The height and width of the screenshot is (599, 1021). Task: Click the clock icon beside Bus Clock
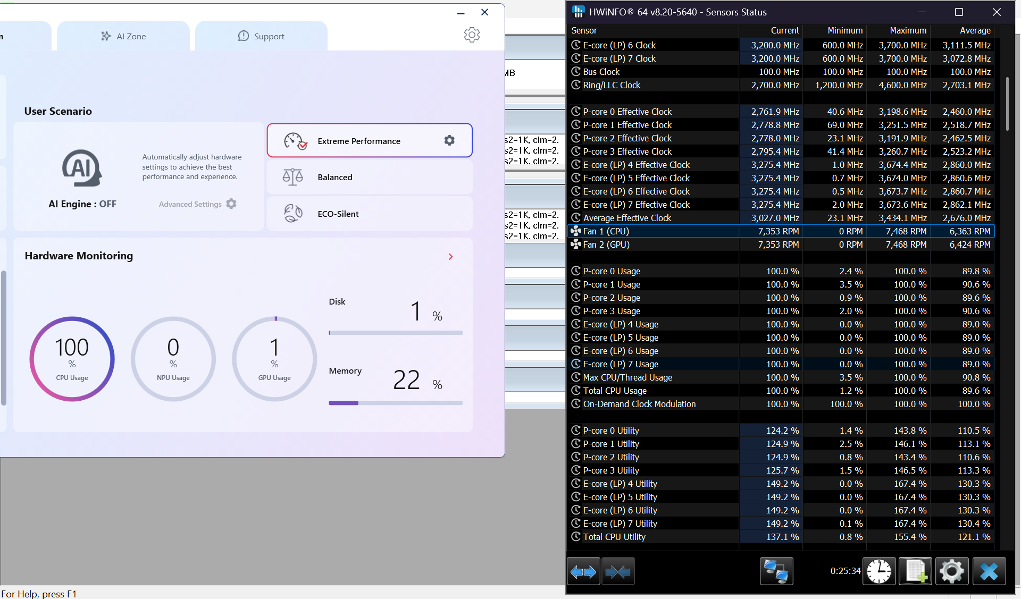click(576, 72)
